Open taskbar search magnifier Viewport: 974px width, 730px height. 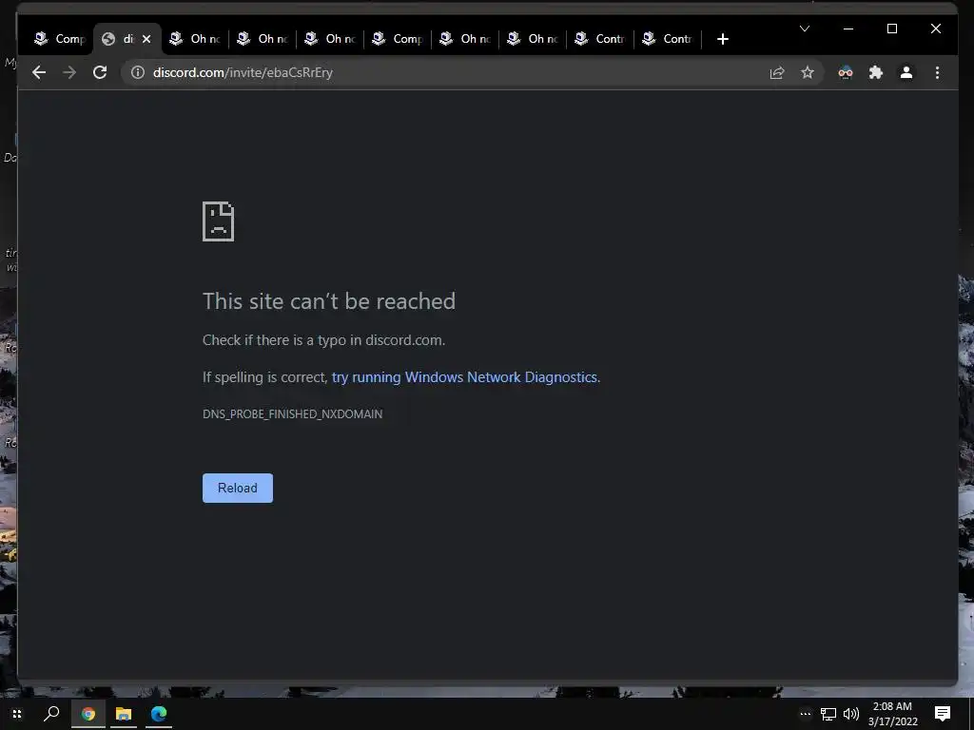[51, 714]
